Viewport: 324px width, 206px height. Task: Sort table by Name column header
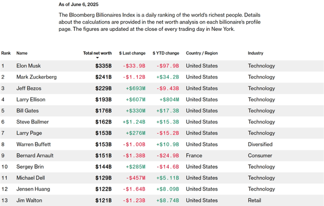[x=22, y=53]
